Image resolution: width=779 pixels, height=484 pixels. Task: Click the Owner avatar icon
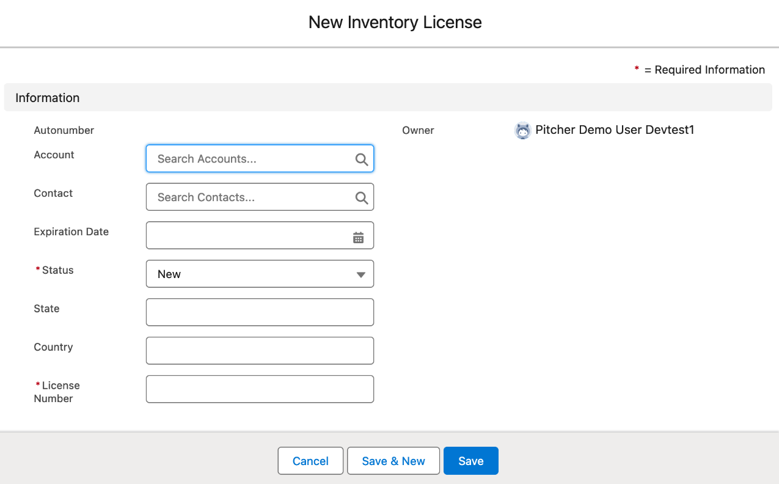522,130
